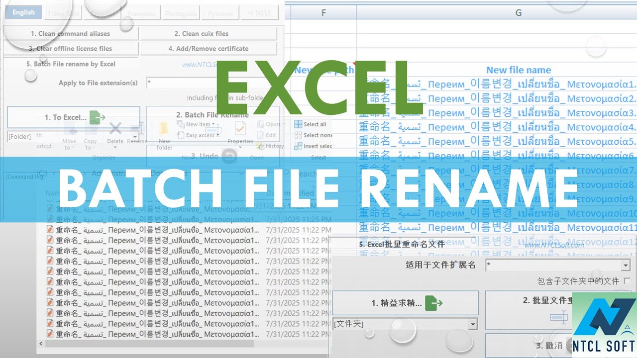This screenshot has height=358, width=637.
Task: Toggle the 包含子文件夹中的文件 checkbox
Action: 627,281
